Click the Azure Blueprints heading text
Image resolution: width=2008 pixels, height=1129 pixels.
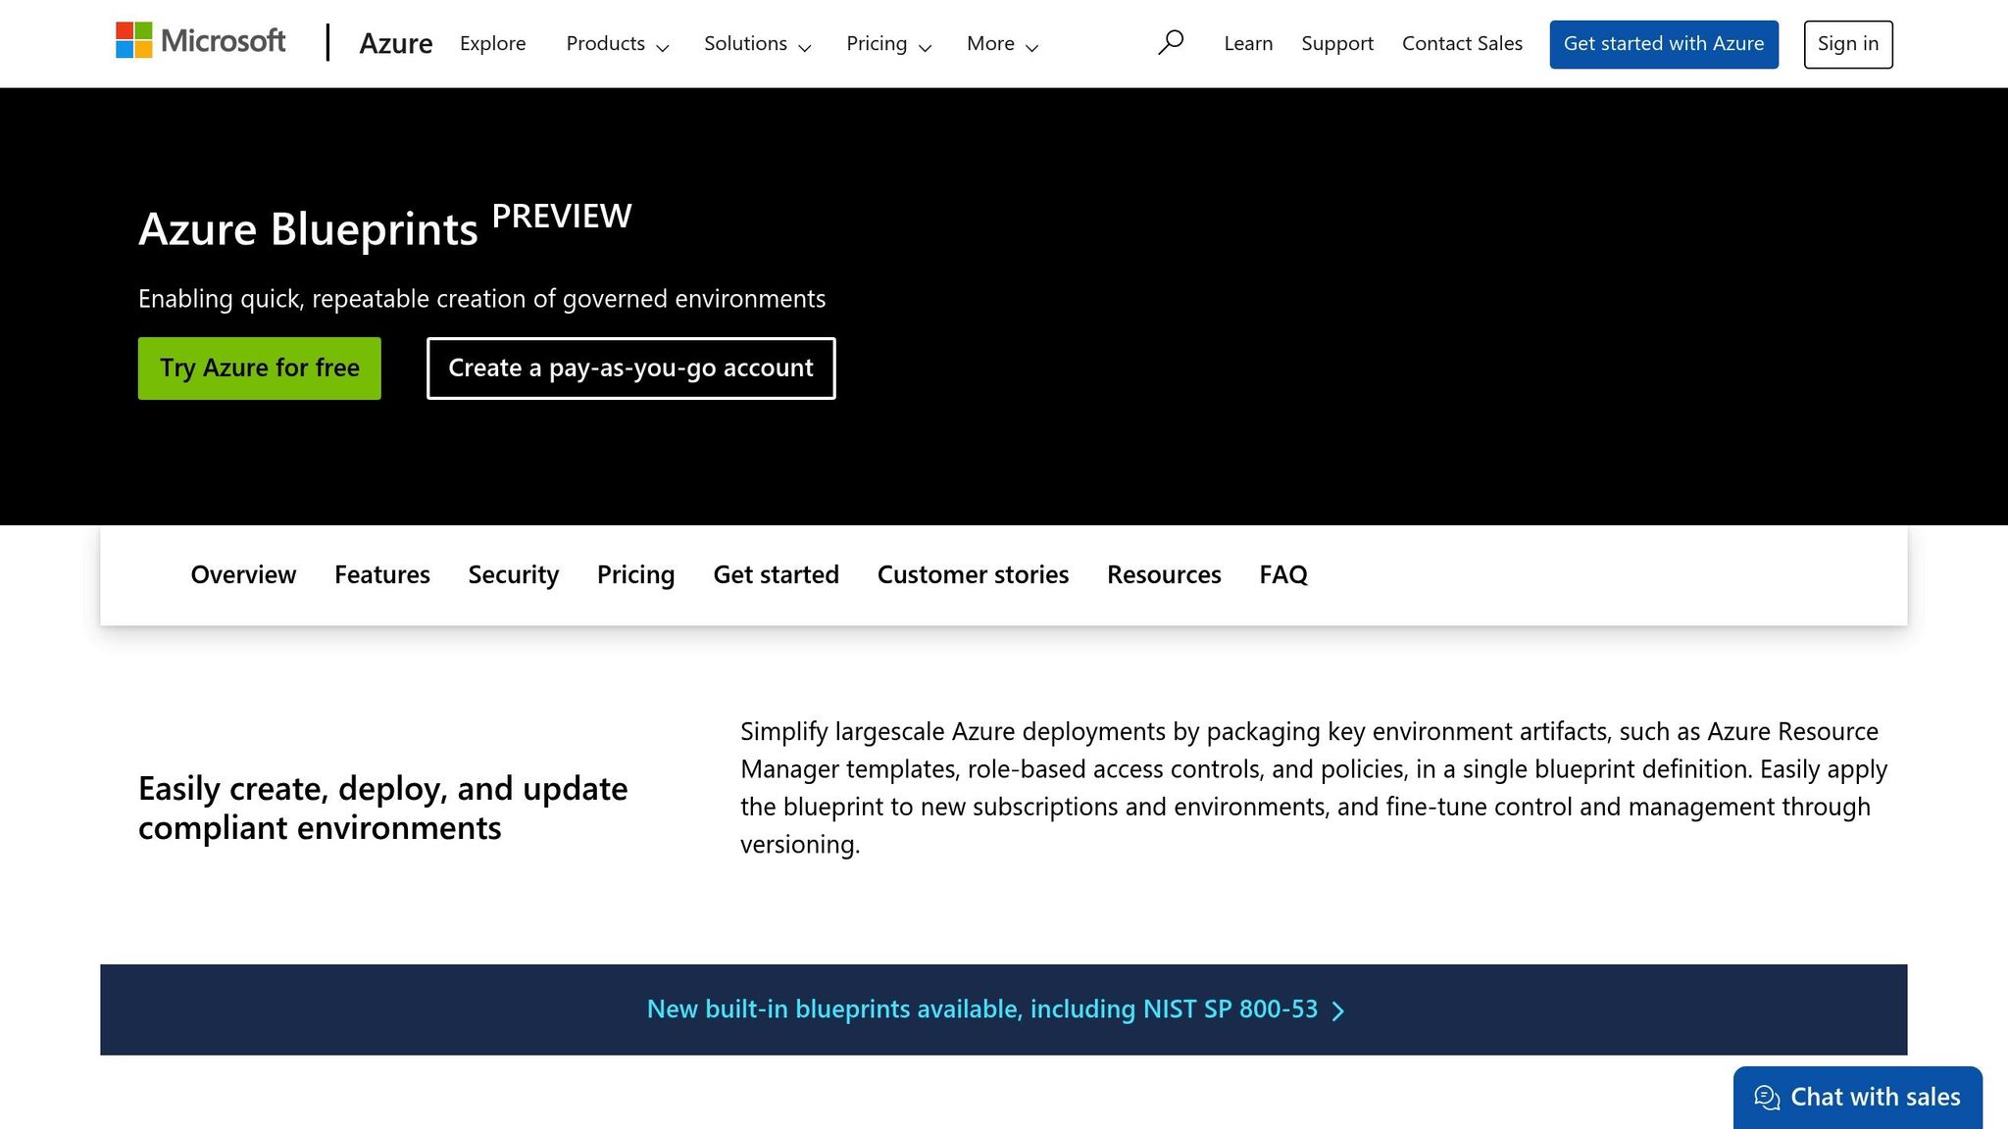(308, 228)
